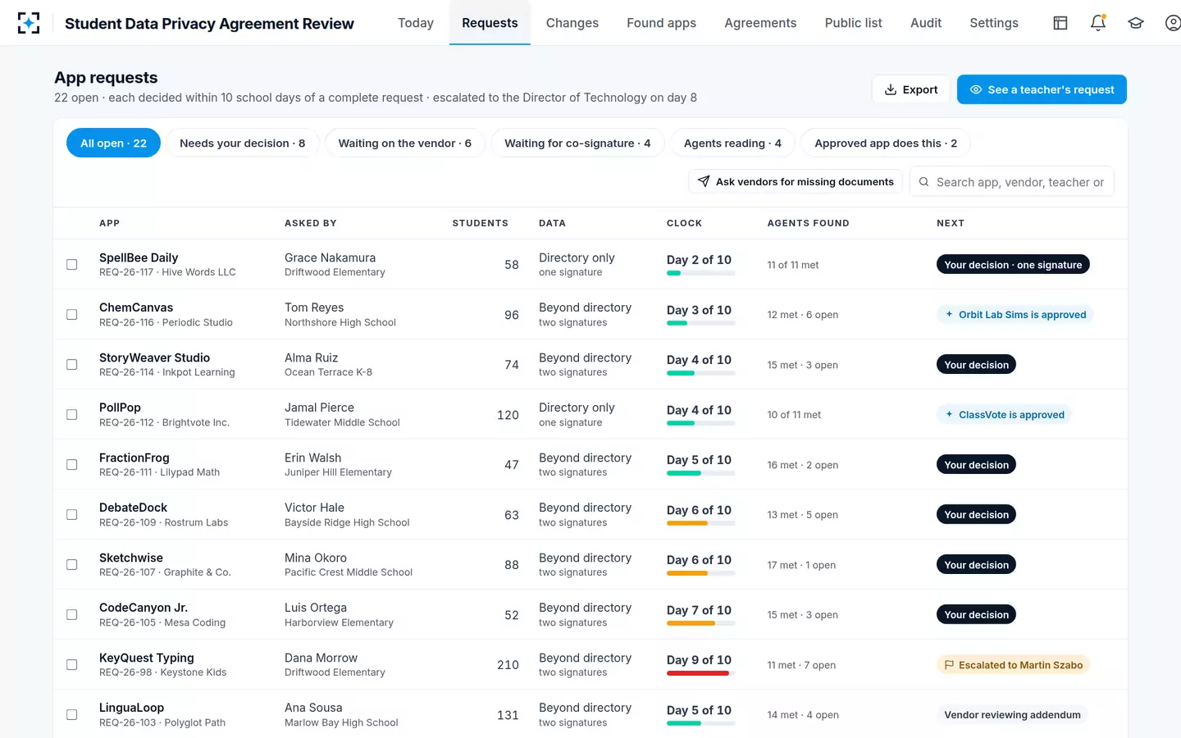Click CodeCanyon Jr. orange clock progress bar
Image resolution: width=1181 pixels, height=738 pixels.
pyautogui.click(x=701, y=623)
